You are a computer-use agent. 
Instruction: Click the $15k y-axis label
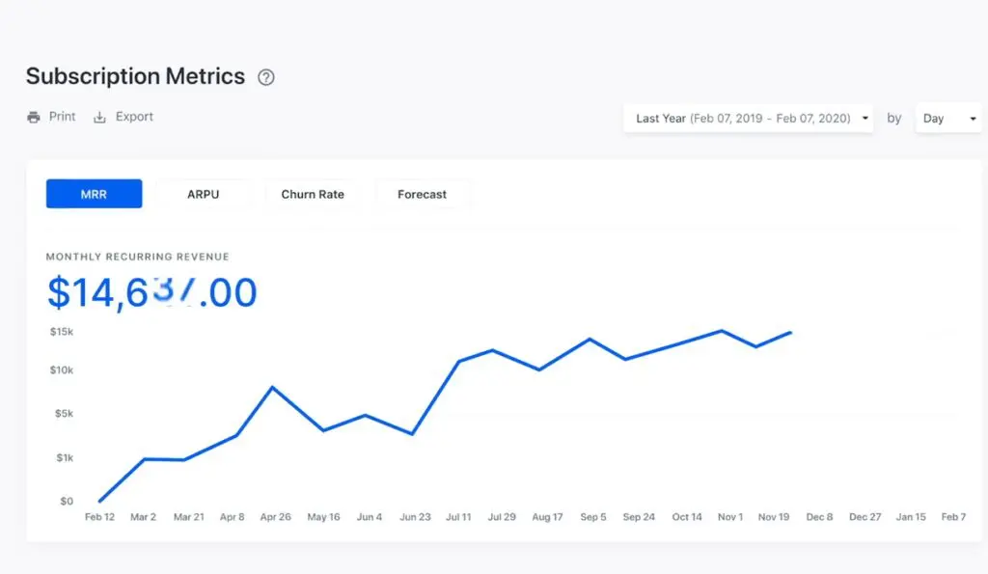pyautogui.click(x=62, y=331)
